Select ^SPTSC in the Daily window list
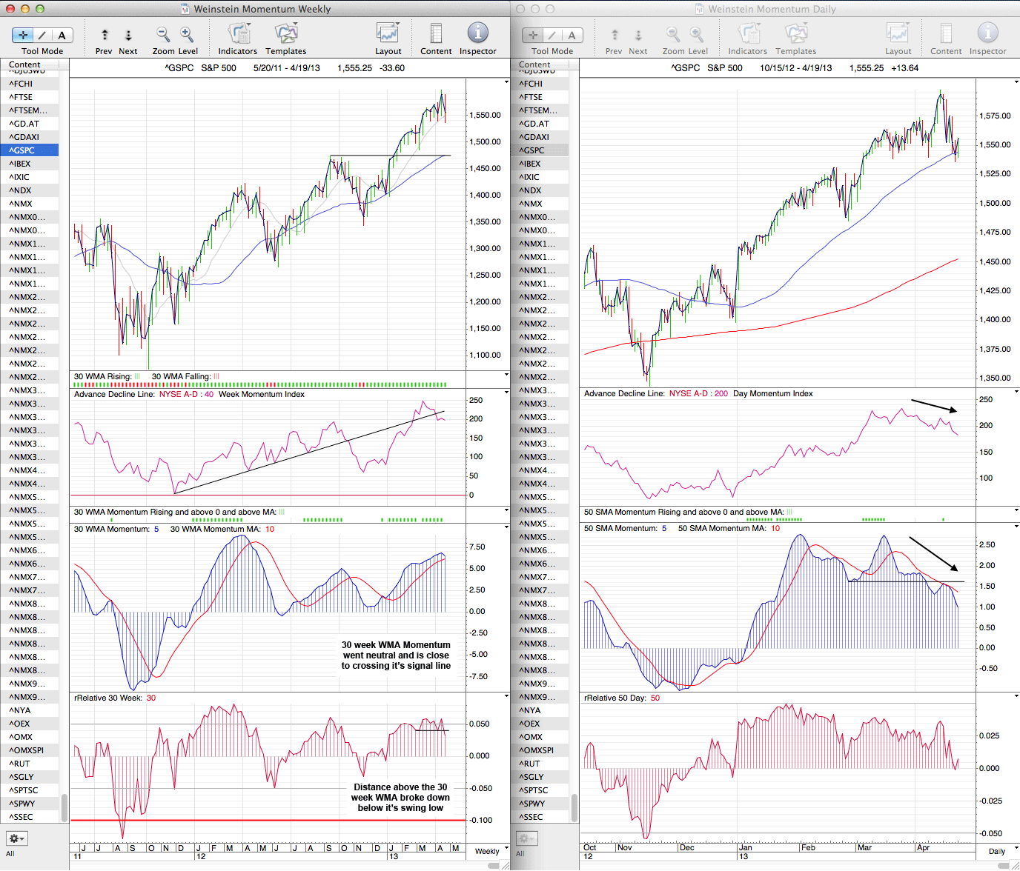1020x871 pixels. pos(540,790)
